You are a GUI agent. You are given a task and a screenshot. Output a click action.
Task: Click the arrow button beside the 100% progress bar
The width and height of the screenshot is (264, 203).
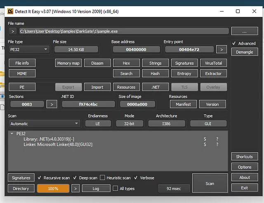75,189
